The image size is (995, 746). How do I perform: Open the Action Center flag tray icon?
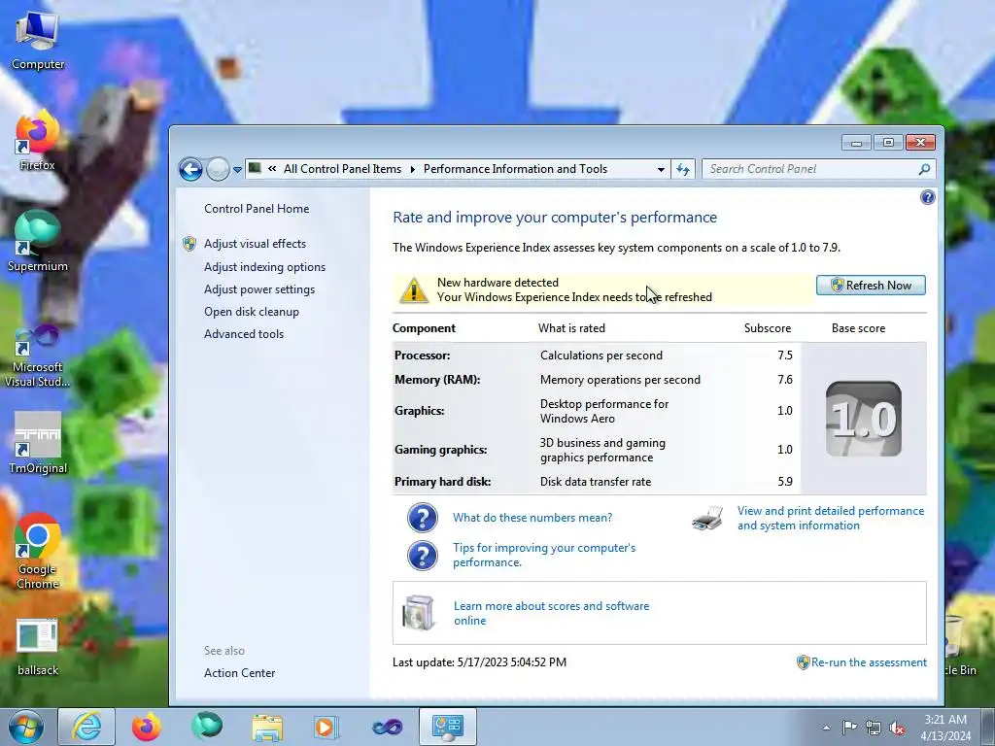(x=849, y=728)
